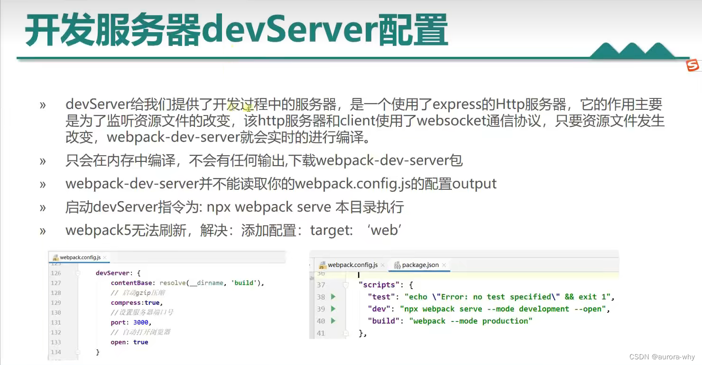Click the bullet mentioning webpack.config.js的配置output
The image size is (702, 365).
click(281, 184)
